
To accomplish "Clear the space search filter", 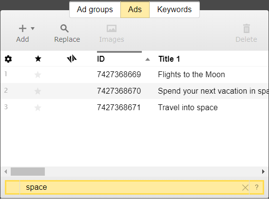I will [245, 187].
